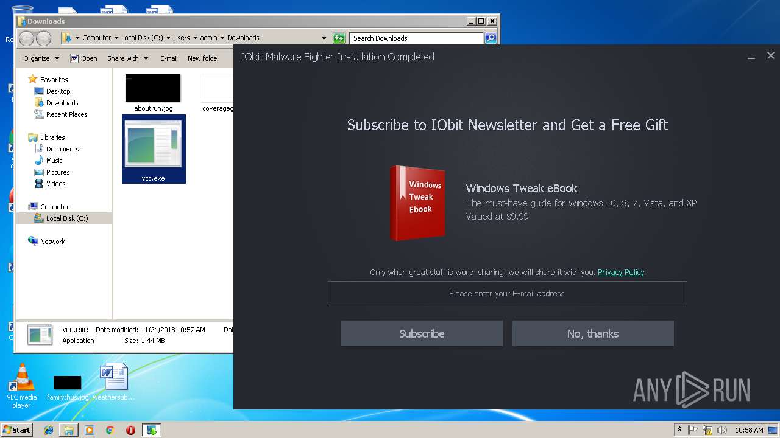Click the Downloads folder icon in address bar
Viewport: 780px width, 438px height.
pos(67,38)
